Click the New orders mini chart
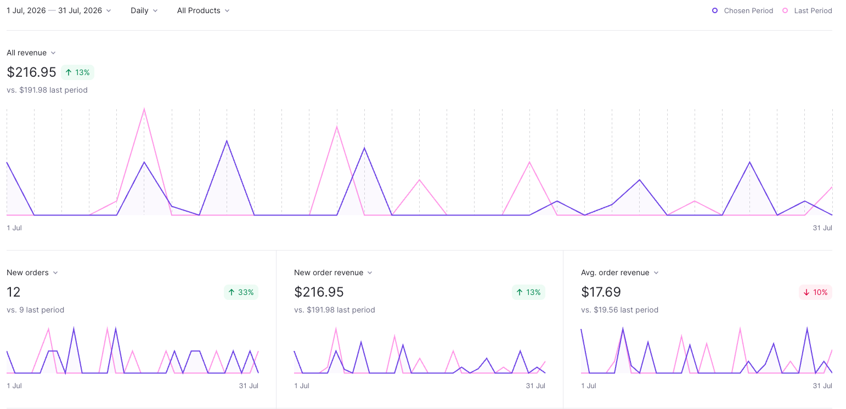 coord(132,351)
